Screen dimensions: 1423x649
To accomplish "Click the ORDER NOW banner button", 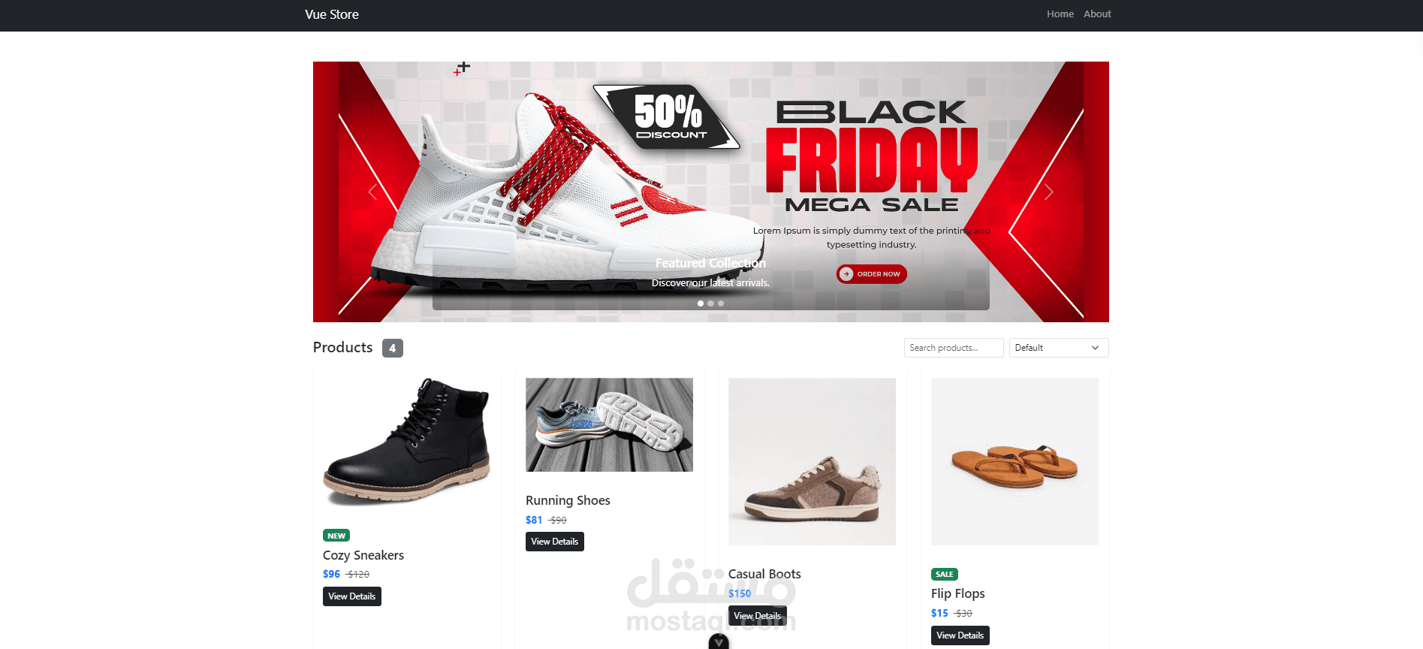I will point(871,274).
